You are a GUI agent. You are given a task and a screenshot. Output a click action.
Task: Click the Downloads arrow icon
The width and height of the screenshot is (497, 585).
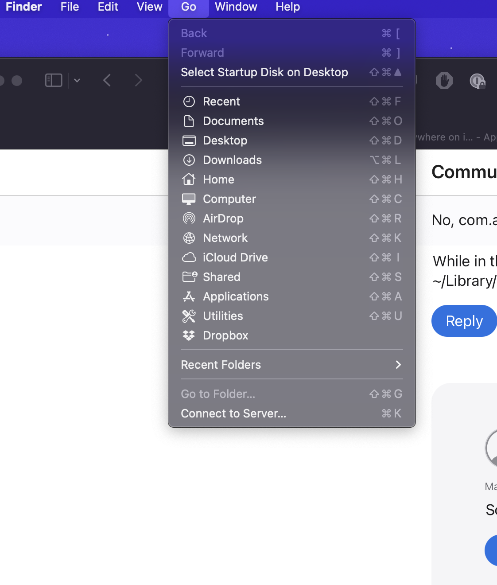189,160
